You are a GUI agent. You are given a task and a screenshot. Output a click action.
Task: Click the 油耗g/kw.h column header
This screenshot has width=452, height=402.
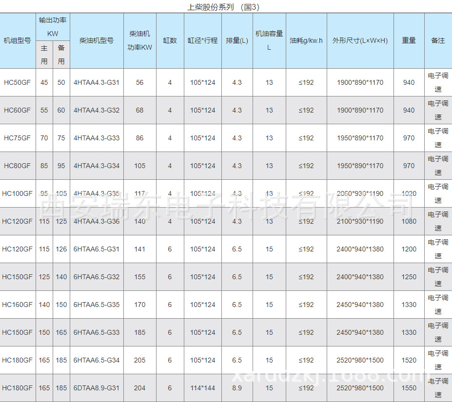(x=306, y=40)
